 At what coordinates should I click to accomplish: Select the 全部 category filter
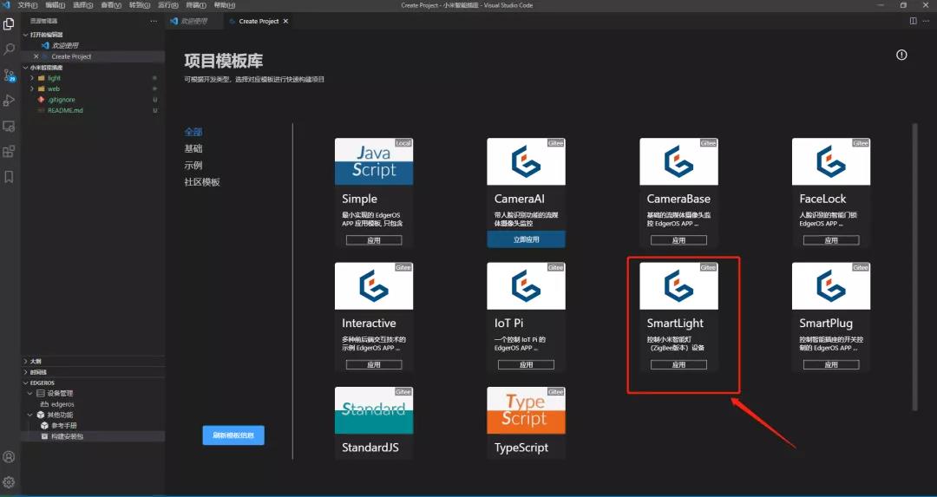coord(193,132)
